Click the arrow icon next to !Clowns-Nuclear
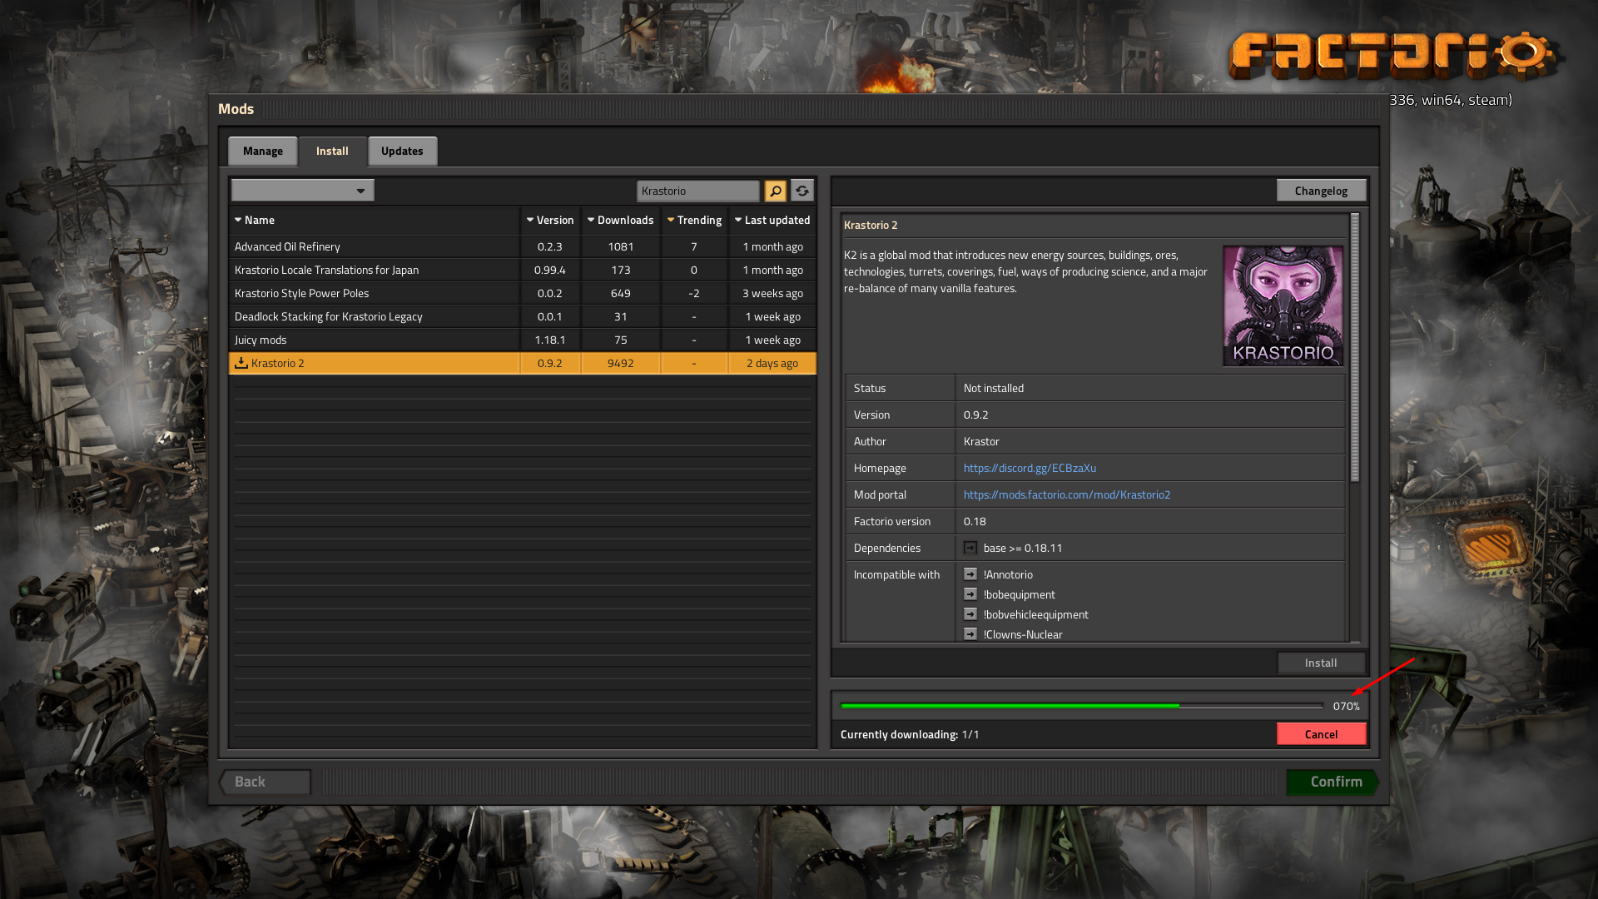 tap(970, 634)
